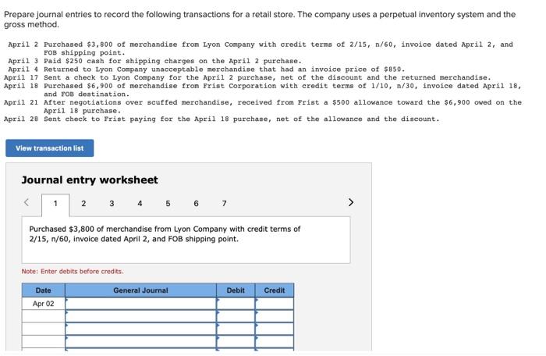This screenshot has height=356, width=546.
Task: Select worksheet tab 6
Action: 196,203
